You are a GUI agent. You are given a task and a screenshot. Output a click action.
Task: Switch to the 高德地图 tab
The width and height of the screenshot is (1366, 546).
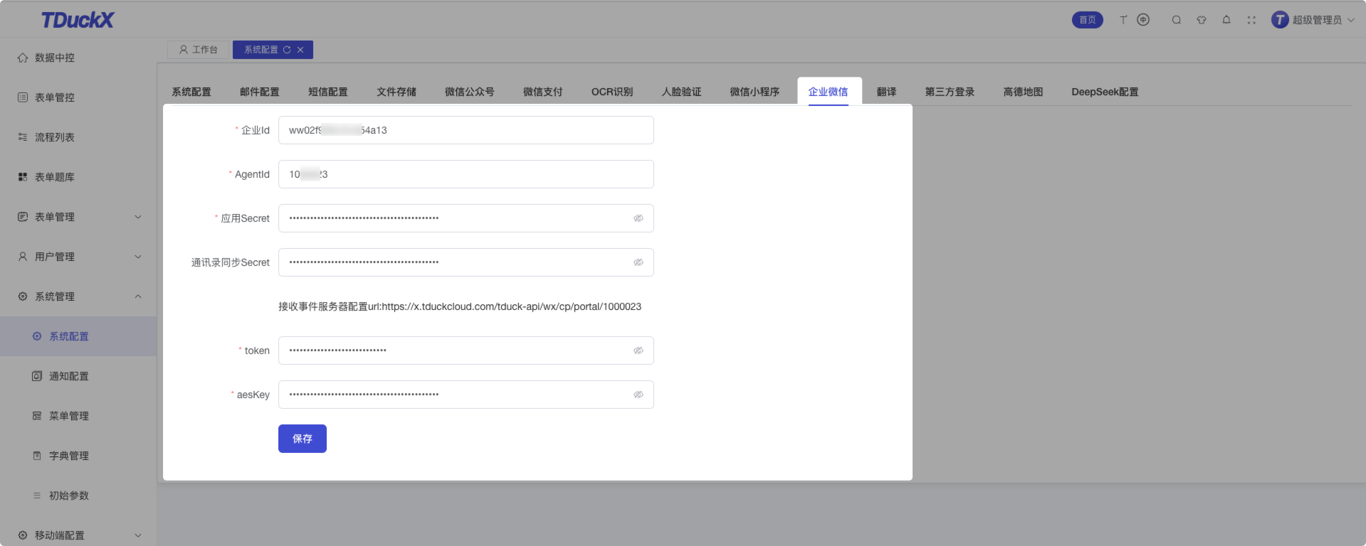coord(1023,92)
